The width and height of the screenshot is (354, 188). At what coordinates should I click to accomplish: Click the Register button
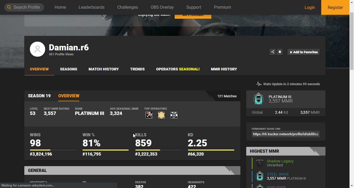pyautogui.click(x=335, y=7)
